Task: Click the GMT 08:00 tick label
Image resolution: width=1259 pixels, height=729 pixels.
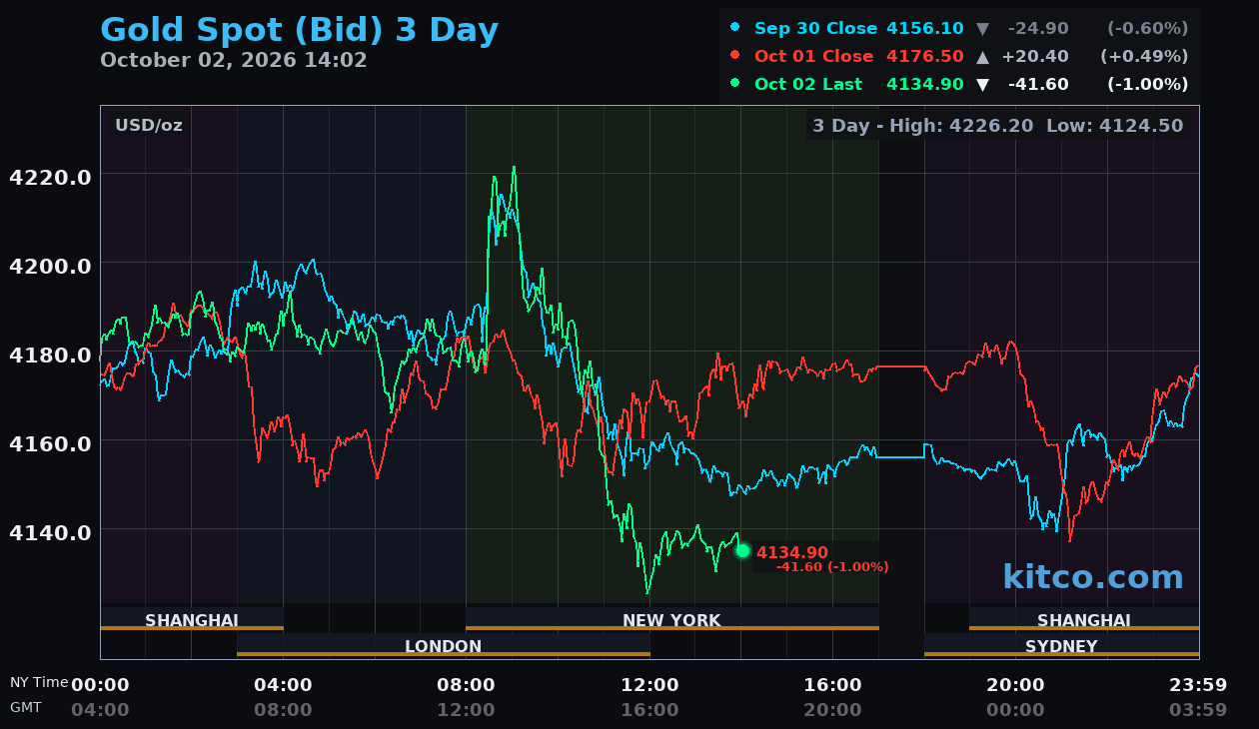Action: [x=283, y=710]
